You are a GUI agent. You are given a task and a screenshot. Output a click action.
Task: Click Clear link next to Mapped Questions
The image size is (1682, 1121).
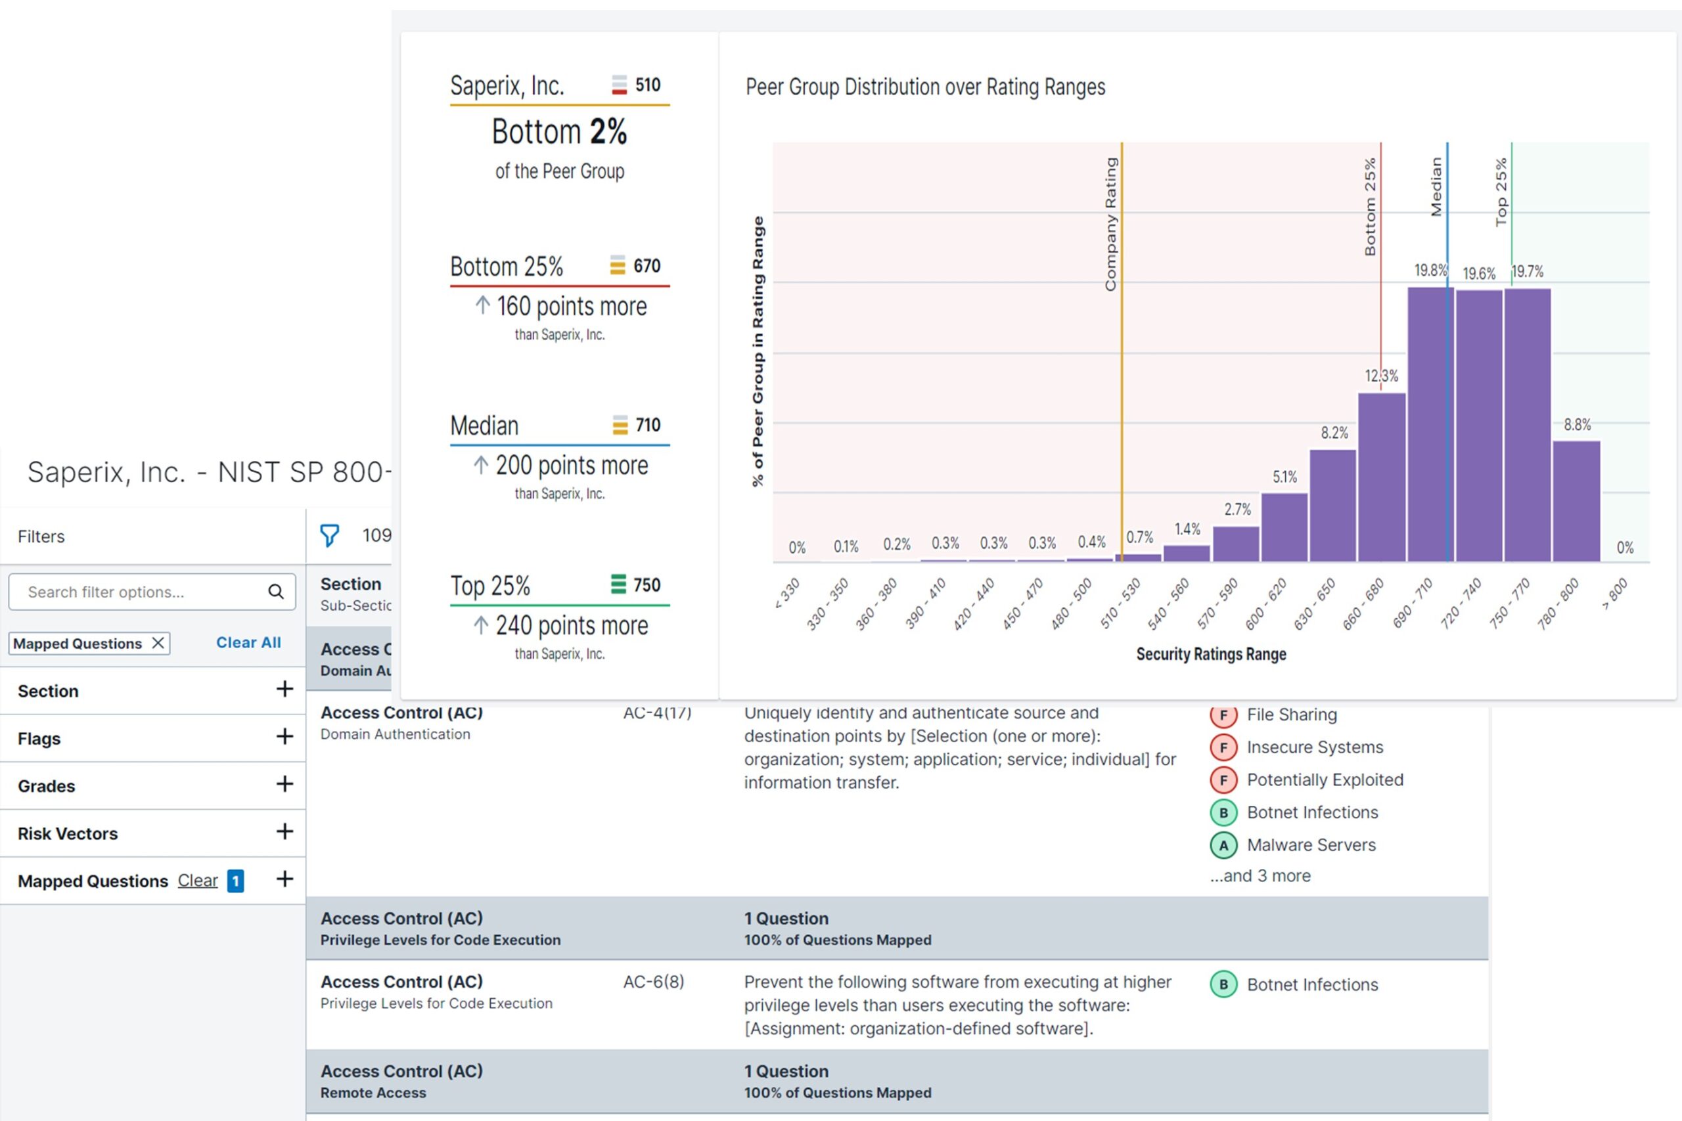197,881
